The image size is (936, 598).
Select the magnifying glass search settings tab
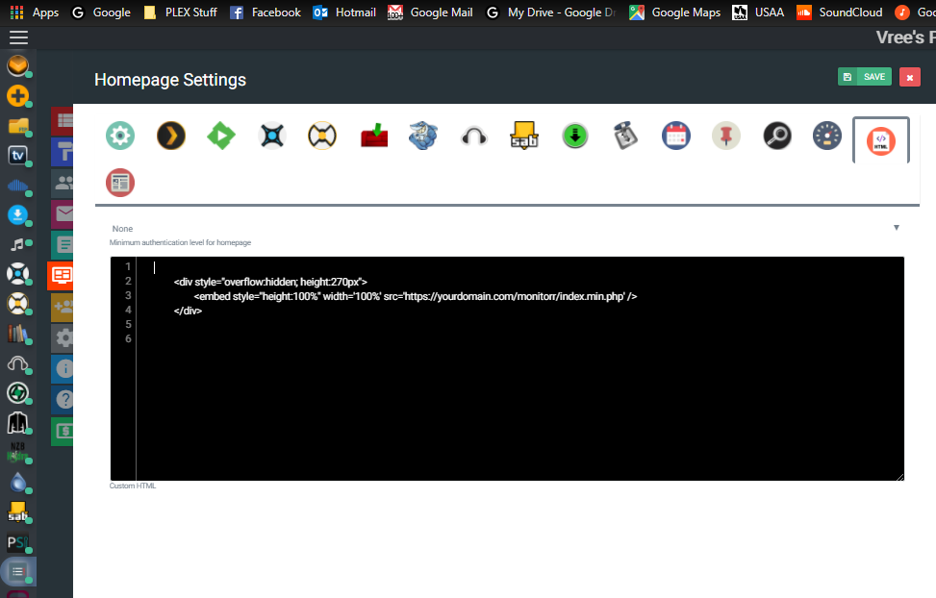(776, 136)
